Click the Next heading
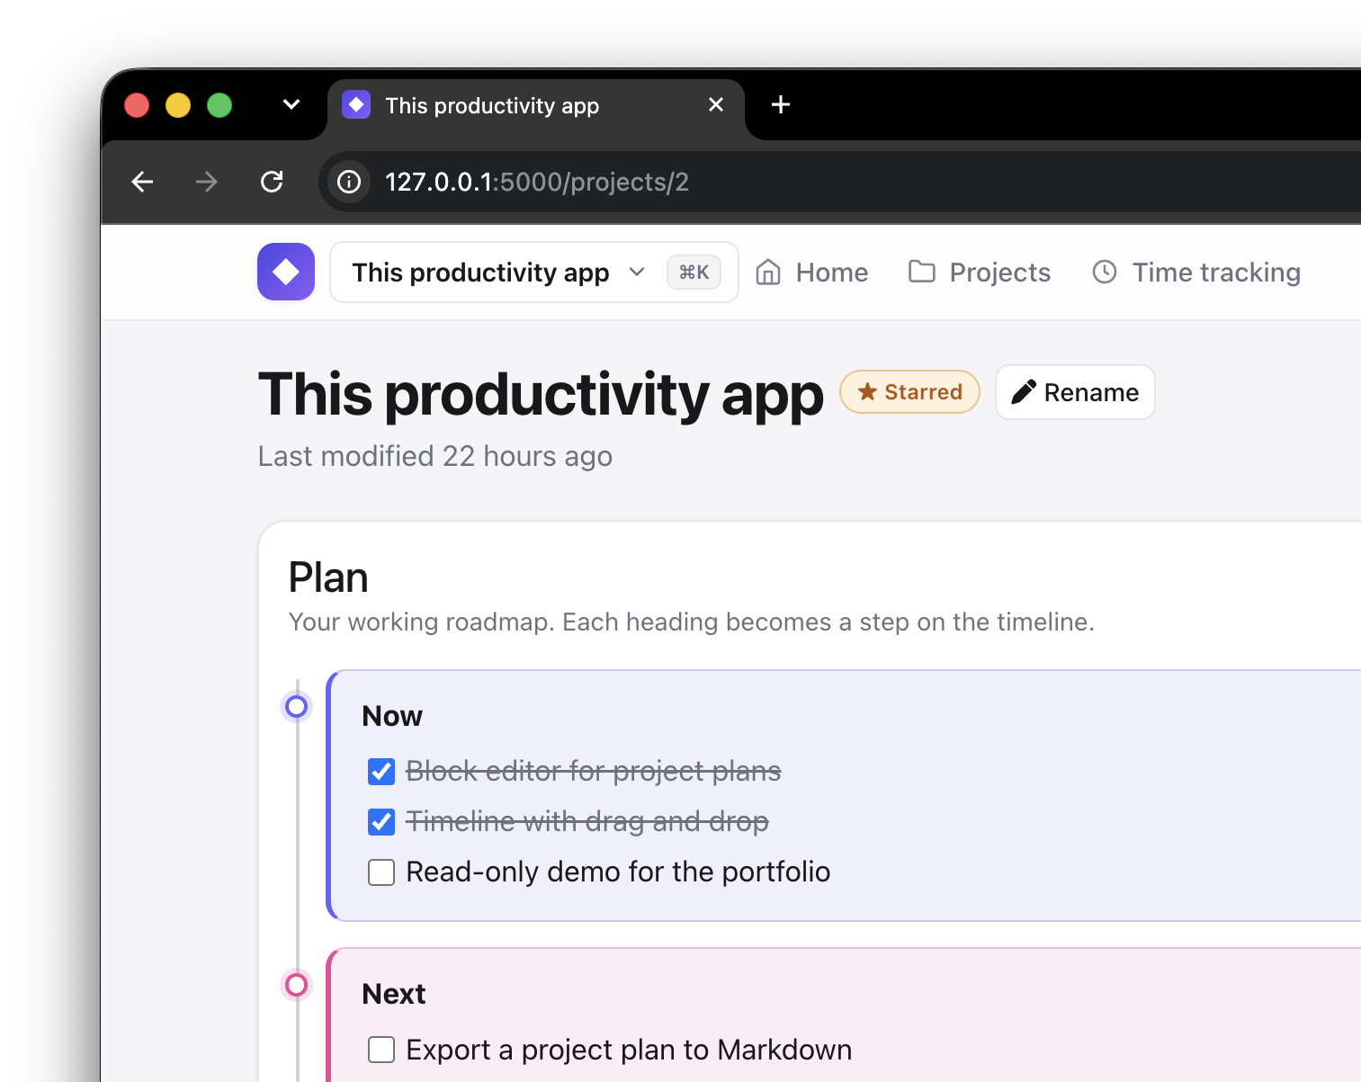Image resolution: width=1361 pixels, height=1082 pixels. [x=394, y=994]
